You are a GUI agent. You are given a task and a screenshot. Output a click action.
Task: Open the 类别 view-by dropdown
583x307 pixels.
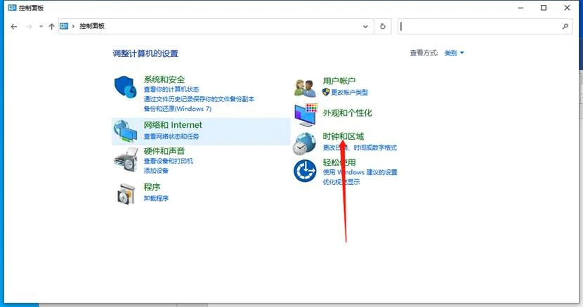(454, 53)
